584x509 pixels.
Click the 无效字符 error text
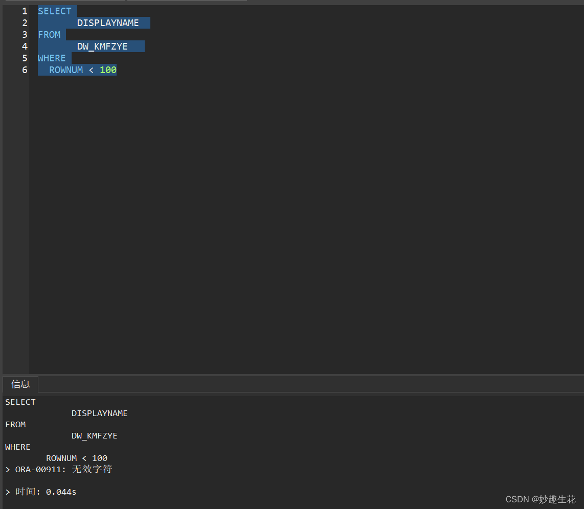92,469
